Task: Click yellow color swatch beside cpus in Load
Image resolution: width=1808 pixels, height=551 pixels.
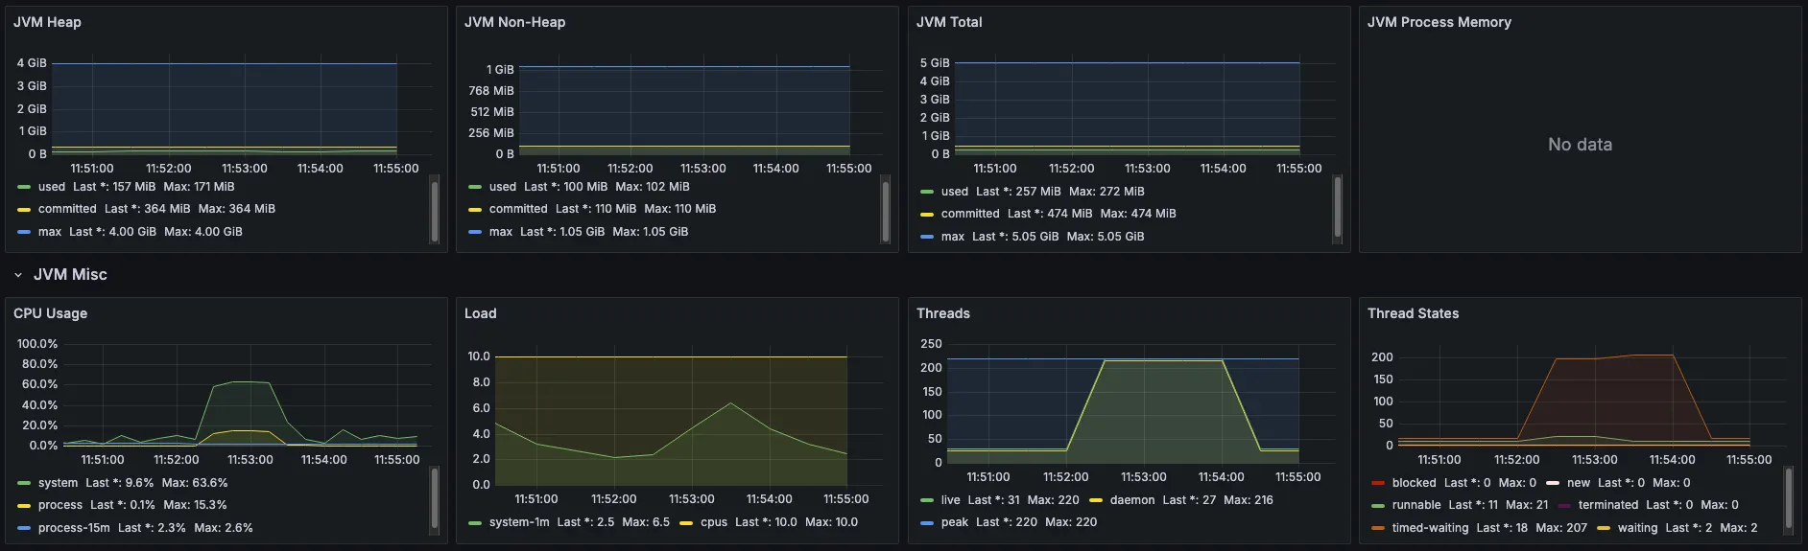Action: pos(686,523)
